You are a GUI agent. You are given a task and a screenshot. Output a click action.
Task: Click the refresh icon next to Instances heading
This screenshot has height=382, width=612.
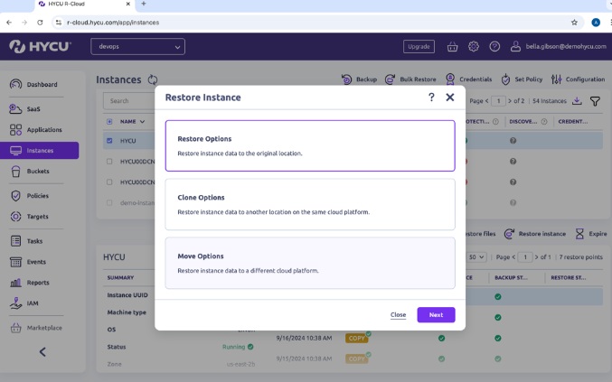click(x=153, y=79)
